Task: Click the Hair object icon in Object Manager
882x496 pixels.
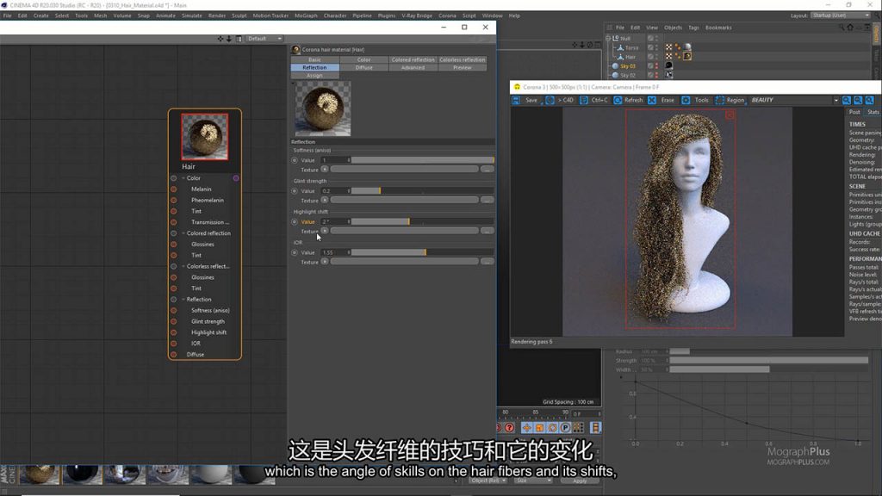Action: (x=620, y=57)
